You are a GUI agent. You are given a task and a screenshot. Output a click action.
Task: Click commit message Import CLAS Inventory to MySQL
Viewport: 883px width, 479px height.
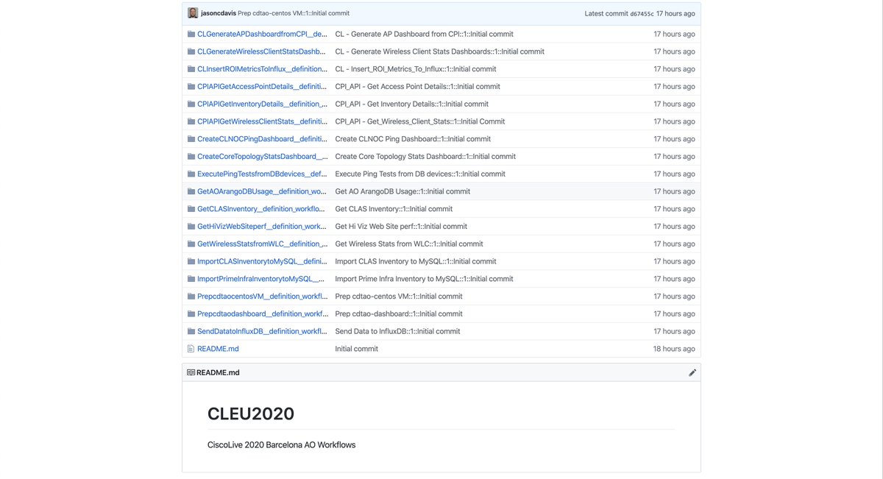coord(416,261)
